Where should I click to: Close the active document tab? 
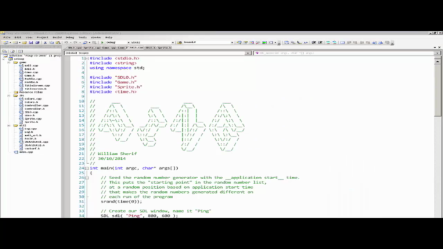point(440,48)
